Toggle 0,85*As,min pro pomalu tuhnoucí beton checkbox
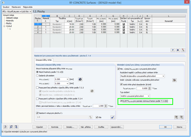The width and height of the screenshot is (191, 137). point(121,101)
